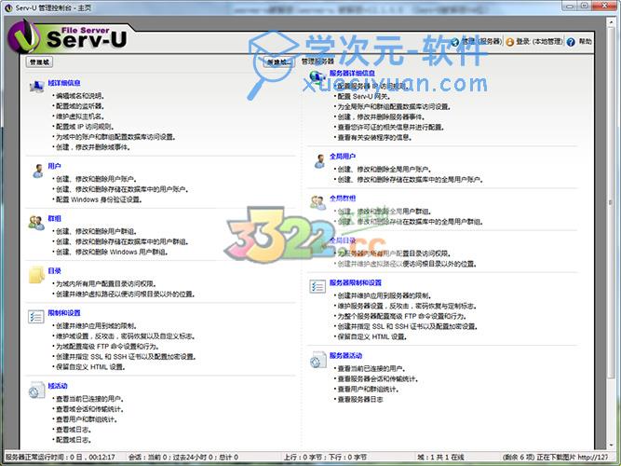Click the blue question-mark help icon
621x466 pixels.
coord(571,42)
